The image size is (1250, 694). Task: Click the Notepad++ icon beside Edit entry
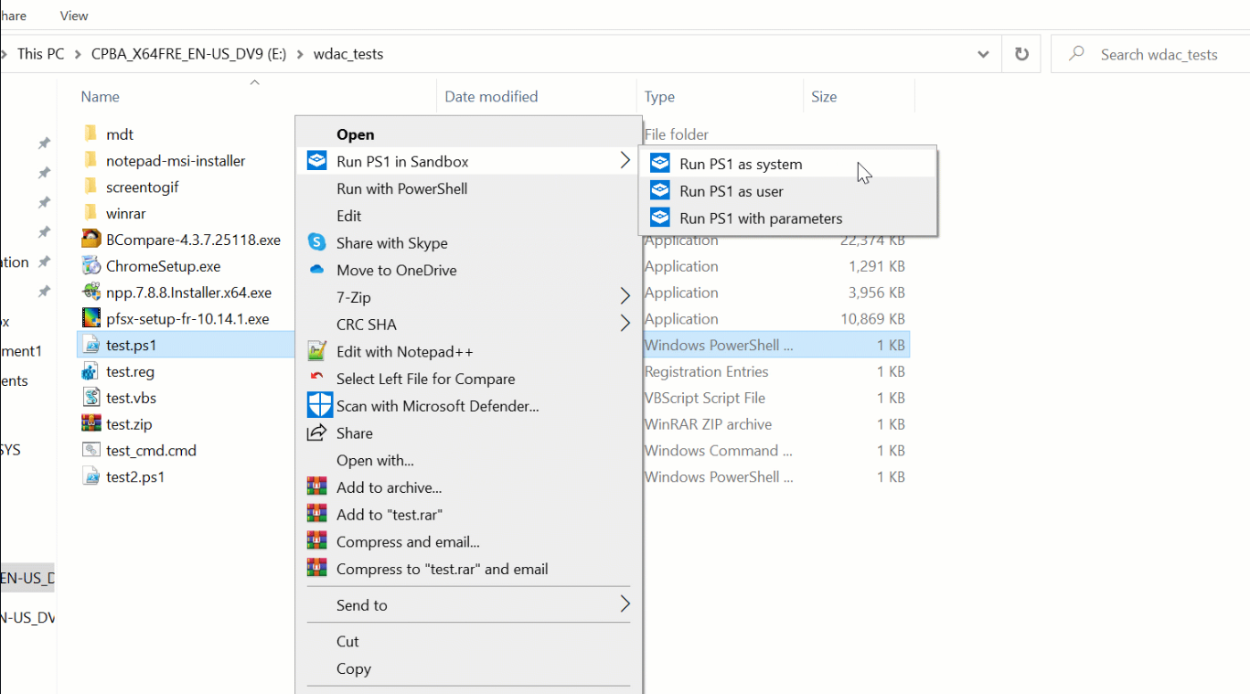pyautogui.click(x=316, y=351)
